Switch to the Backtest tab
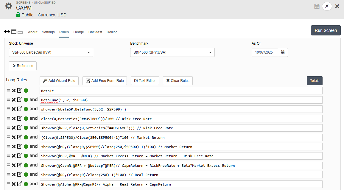This screenshot has height=190, width=344. [95, 32]
